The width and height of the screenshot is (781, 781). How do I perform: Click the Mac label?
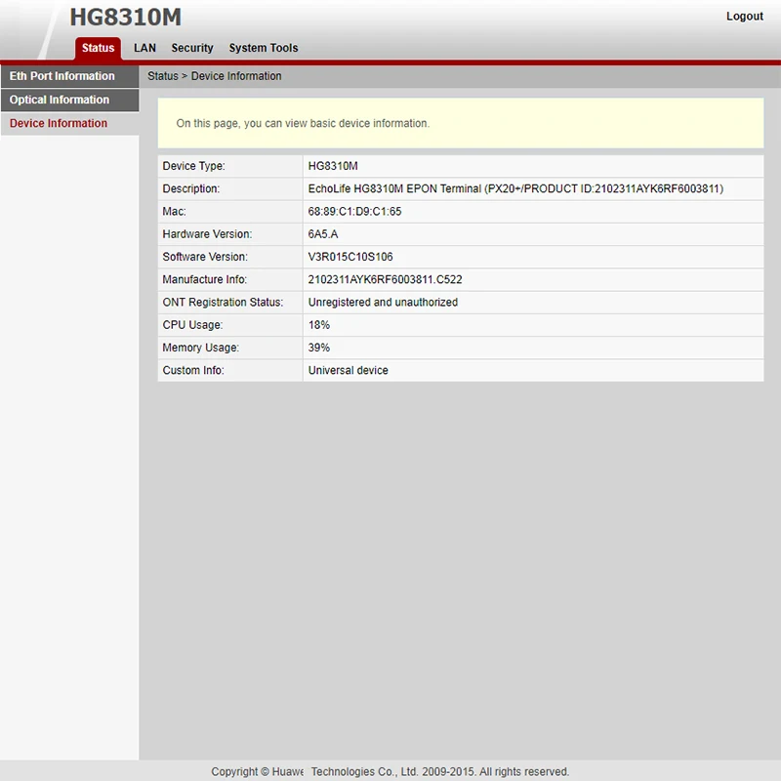coord(175,212)
